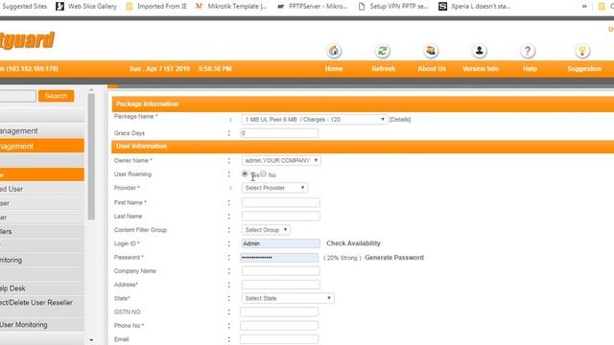
Task: Click the sidebar vertical scrollbar thumb
Action: (x=91, y=156)
